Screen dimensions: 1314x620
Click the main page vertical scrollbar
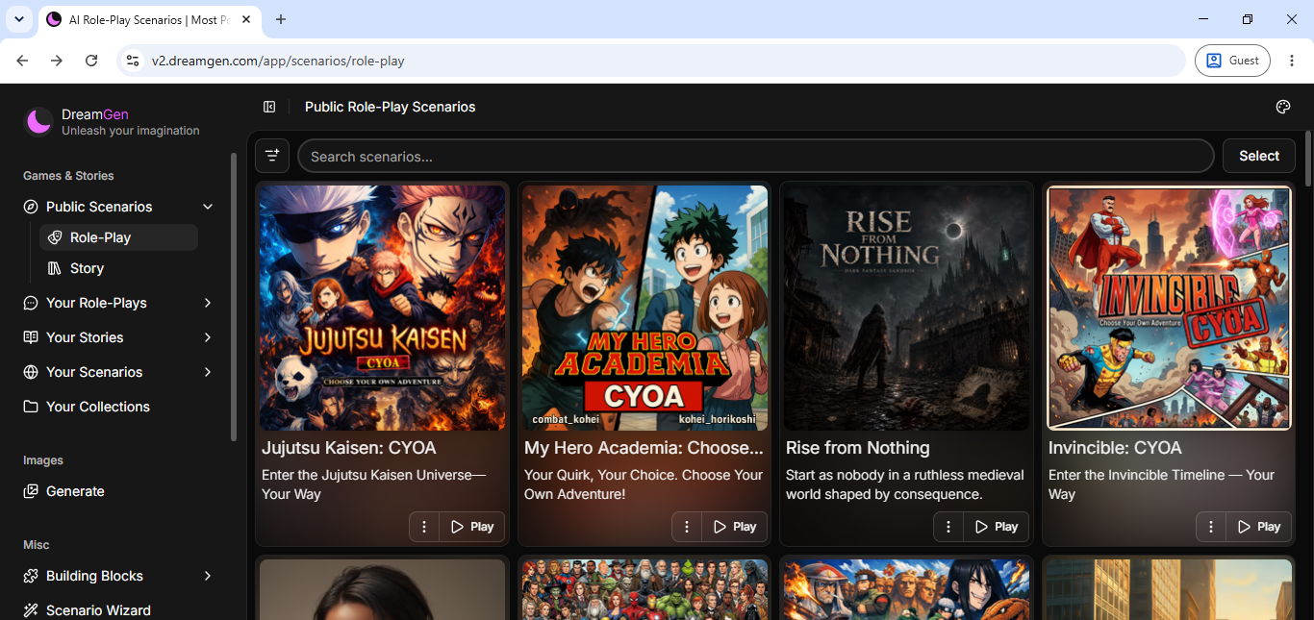tap(1307, 159)
